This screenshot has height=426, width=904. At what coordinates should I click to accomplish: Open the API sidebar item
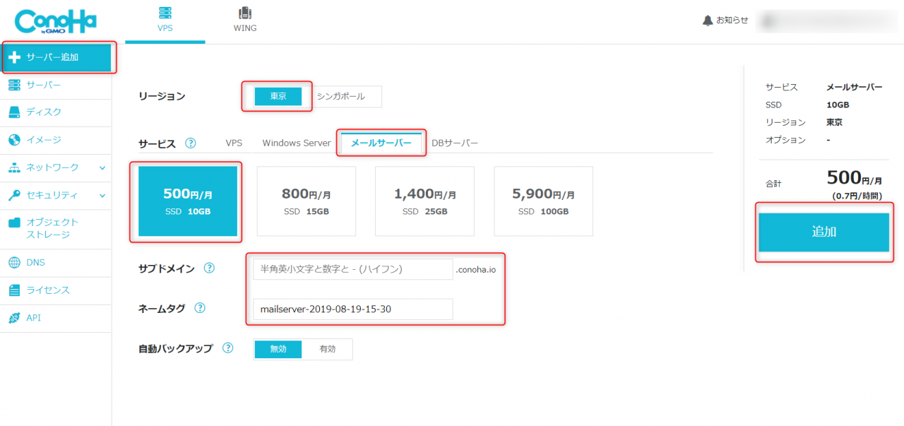[x=34, y=318]
